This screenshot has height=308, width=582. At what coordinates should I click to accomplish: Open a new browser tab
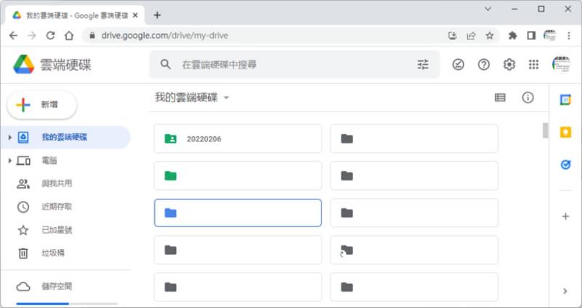click(x=157, y=15)
